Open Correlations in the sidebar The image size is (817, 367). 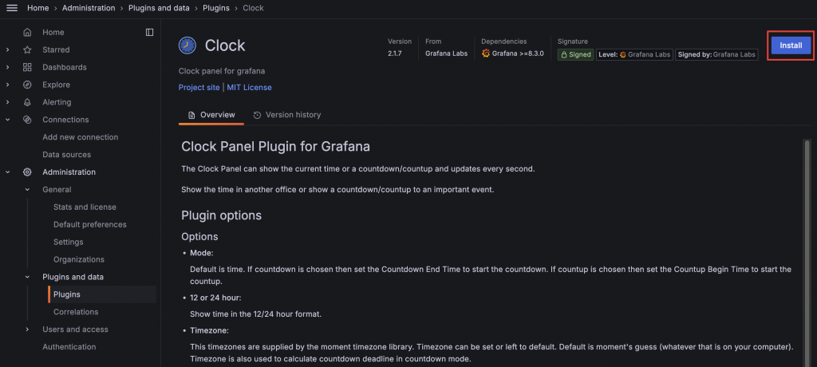tap(76, 312)
